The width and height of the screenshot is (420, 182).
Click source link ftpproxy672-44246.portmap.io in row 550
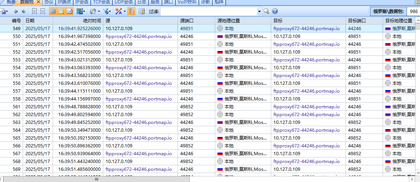[139, 36]
